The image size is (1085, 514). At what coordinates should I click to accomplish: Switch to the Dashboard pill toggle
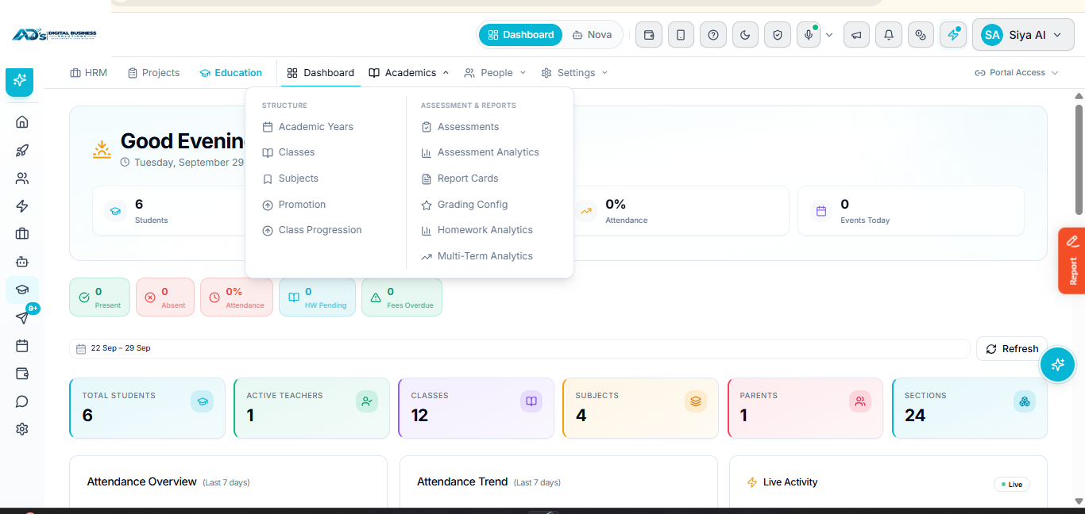coord(521,35)
